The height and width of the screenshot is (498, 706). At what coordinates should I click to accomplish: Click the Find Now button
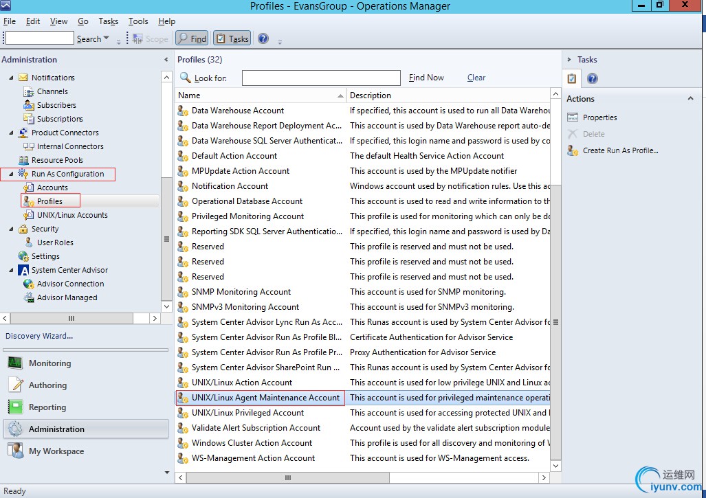(x=426, y=78)
